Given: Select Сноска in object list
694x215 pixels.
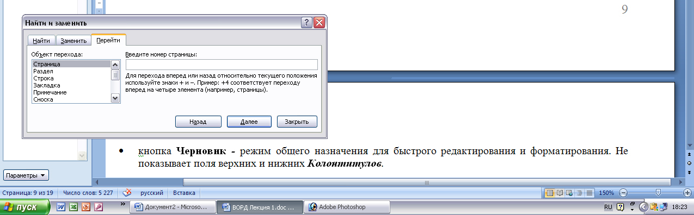Looking at the screenshot, I should click(x=71, y=99).
